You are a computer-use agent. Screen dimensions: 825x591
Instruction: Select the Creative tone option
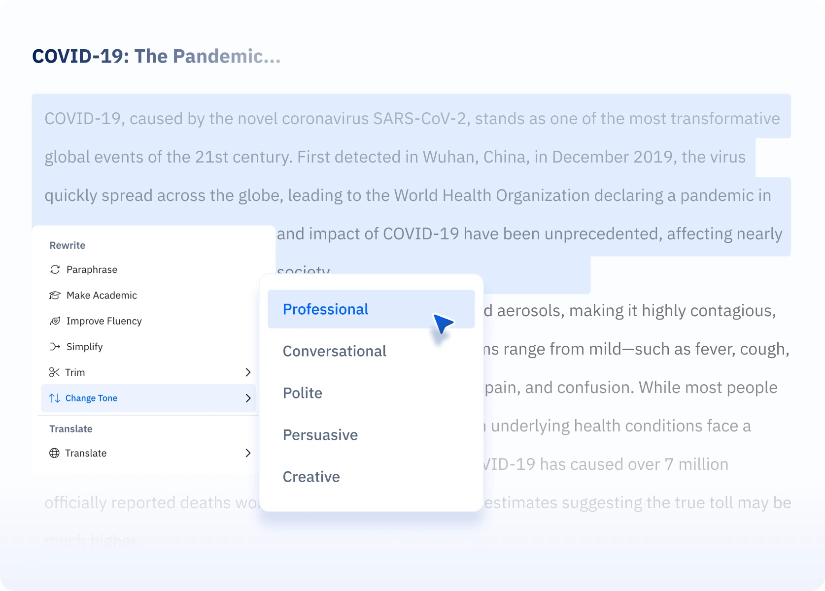(x=311, y=477)
